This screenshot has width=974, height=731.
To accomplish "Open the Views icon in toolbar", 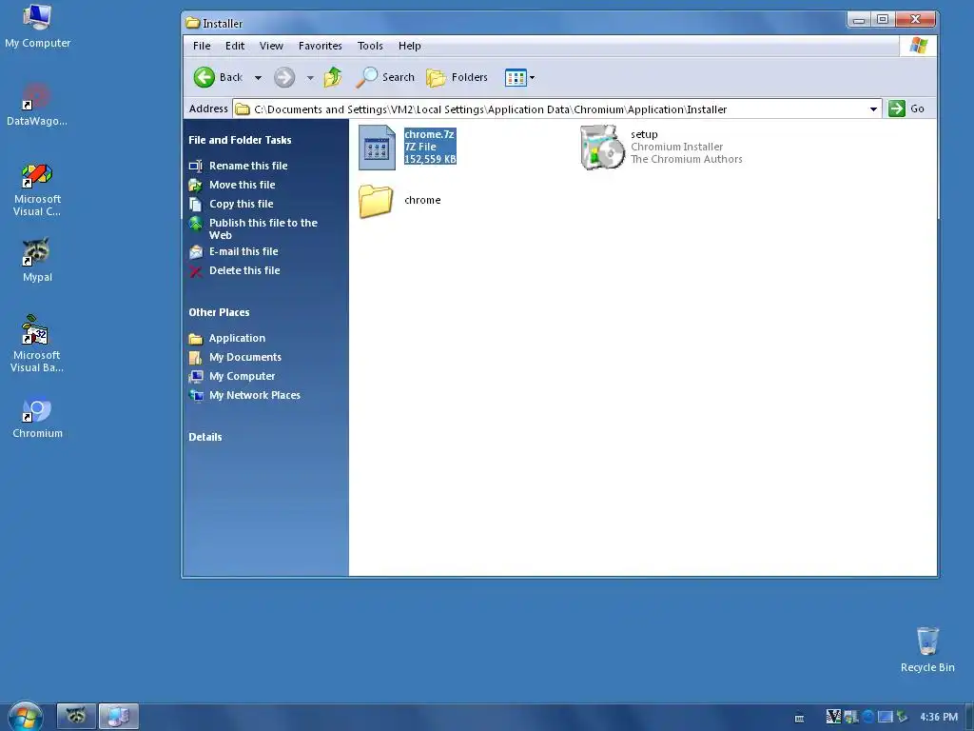I will point(516,78).
